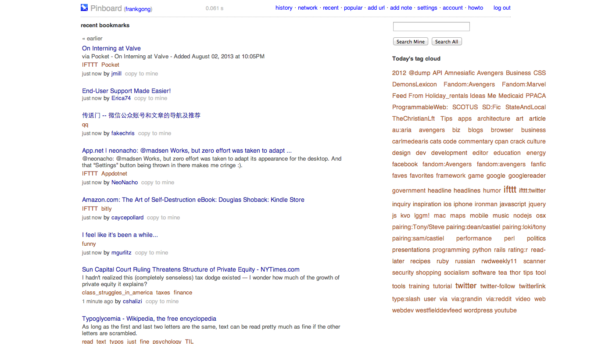Select the ProgrammableWeb: tag in cloud

click(420, 107)
